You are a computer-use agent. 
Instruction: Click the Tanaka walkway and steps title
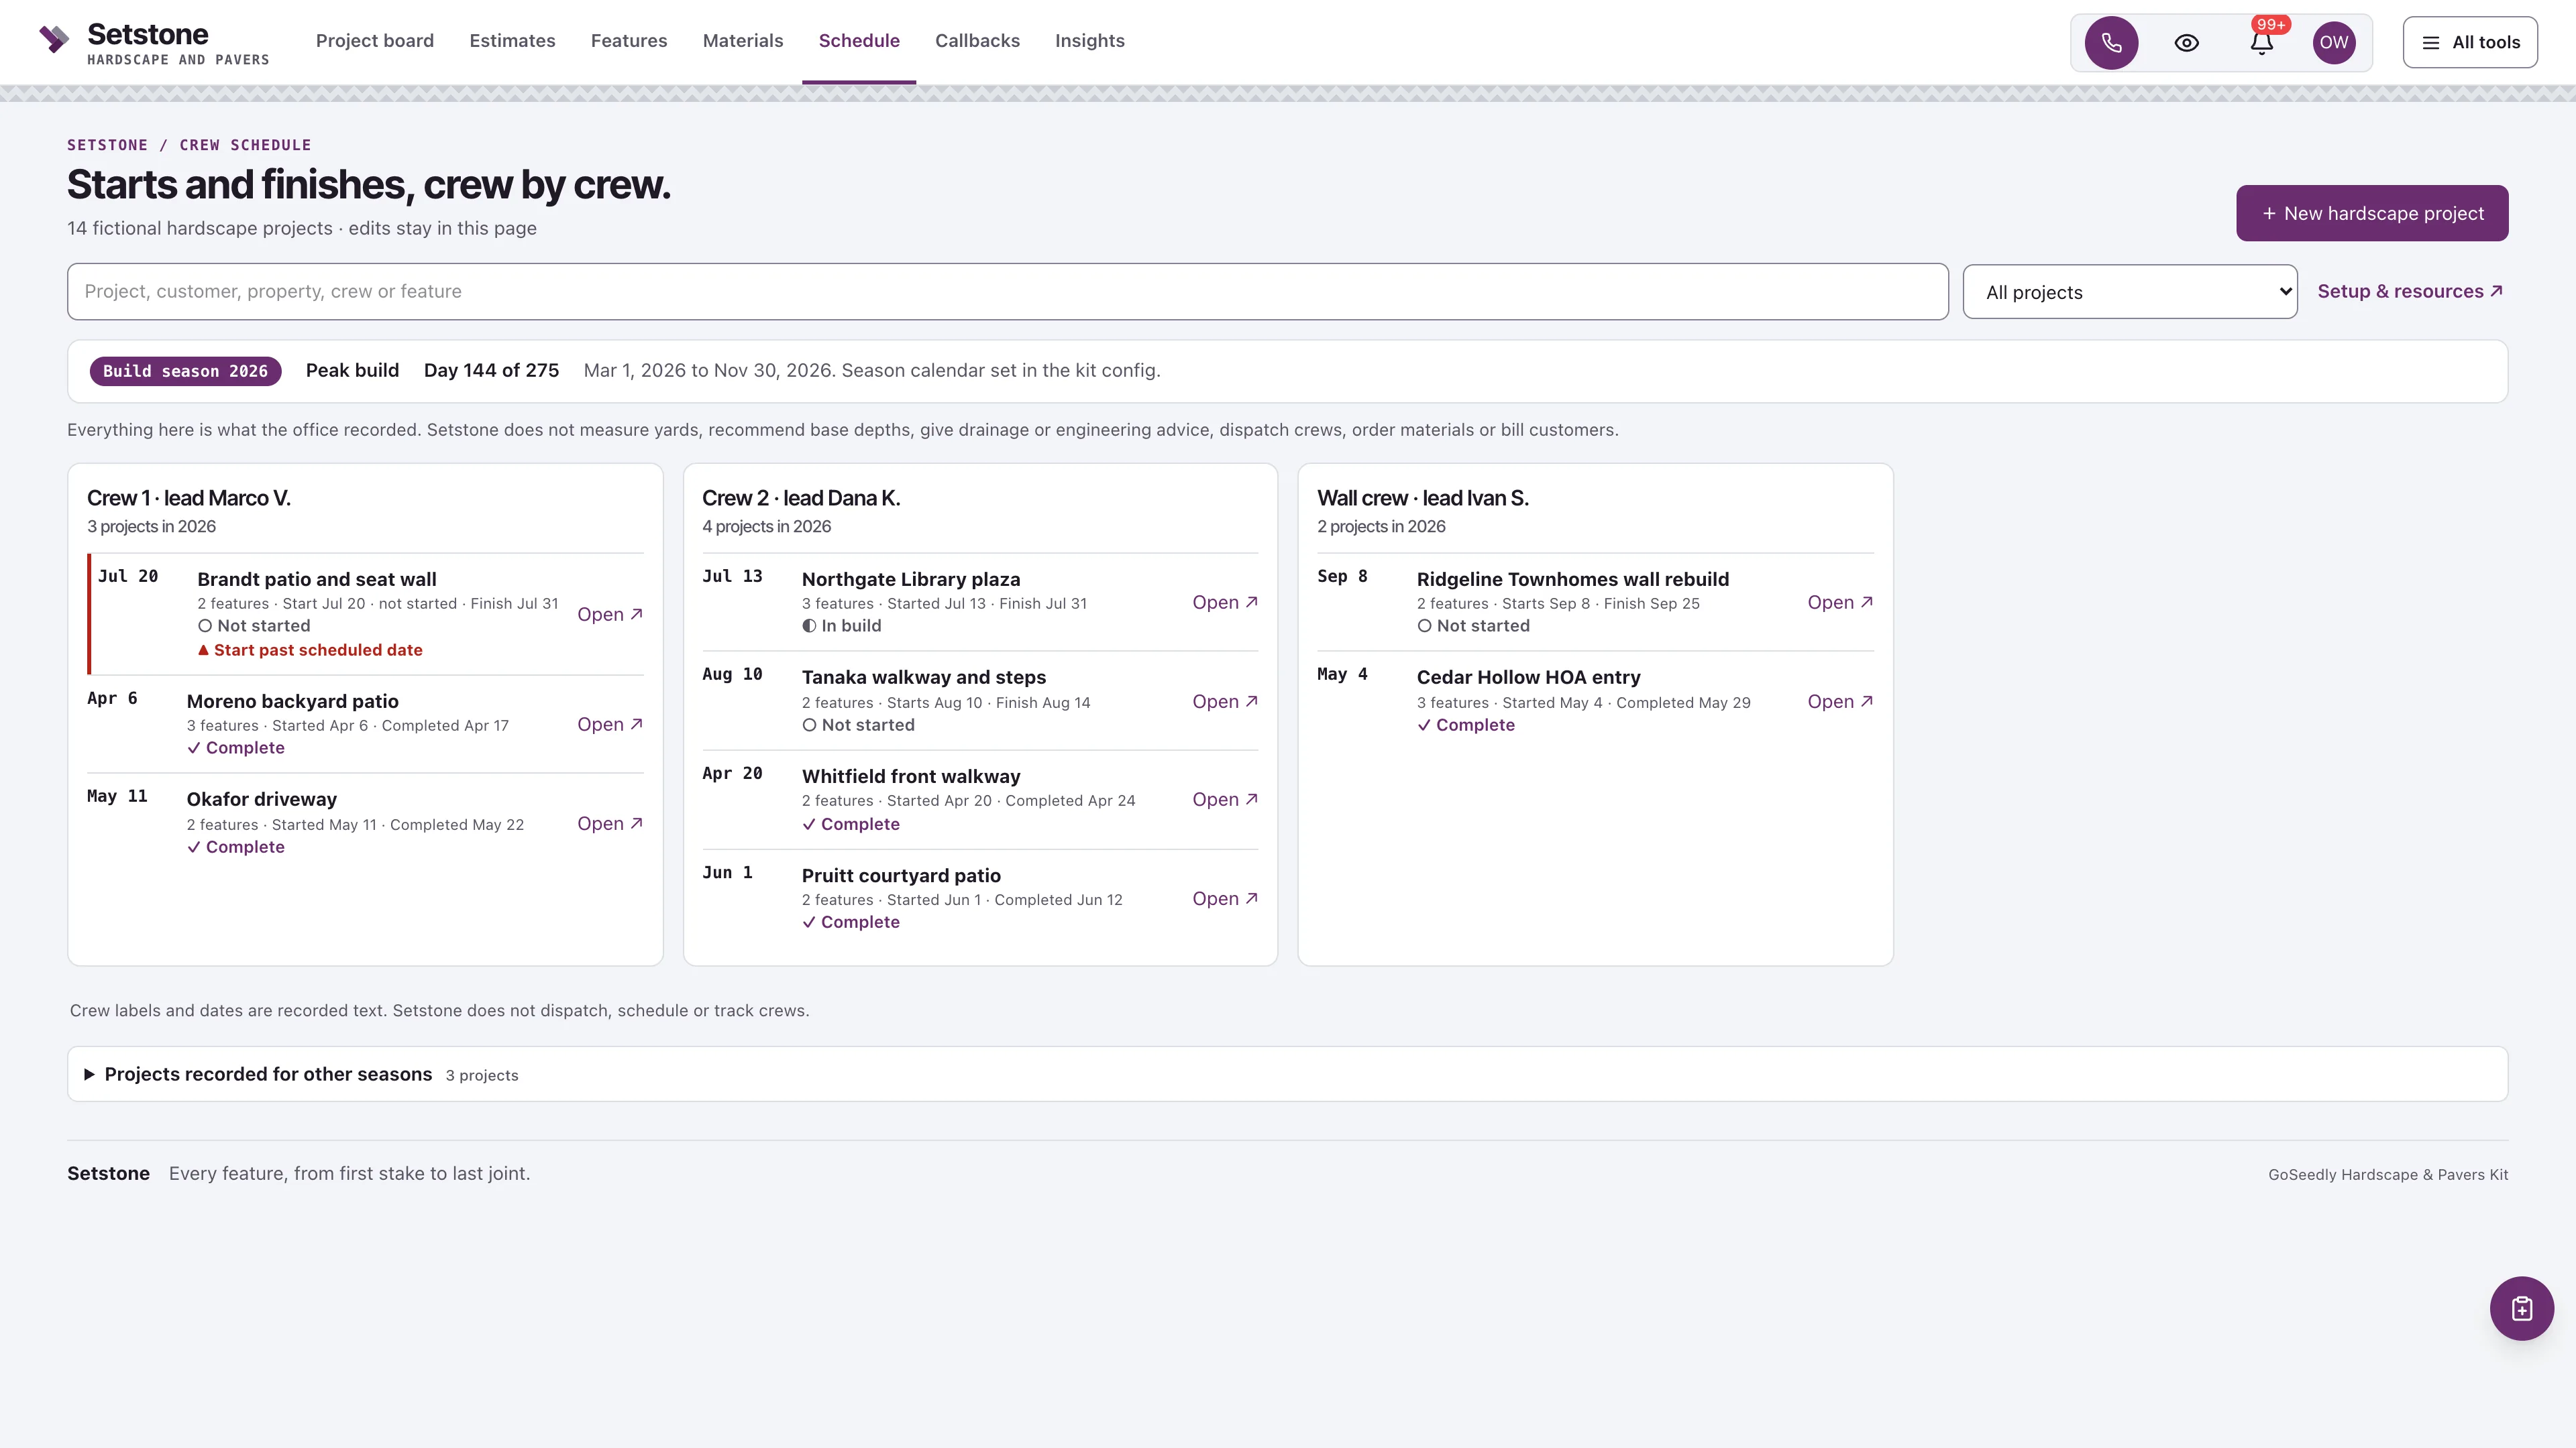point(924,678)
